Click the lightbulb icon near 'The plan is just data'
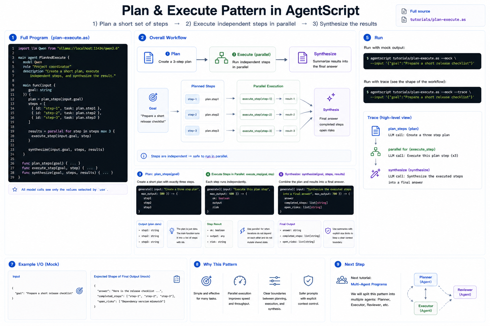This screenshot has height=326, width=490. pos(172,231)
